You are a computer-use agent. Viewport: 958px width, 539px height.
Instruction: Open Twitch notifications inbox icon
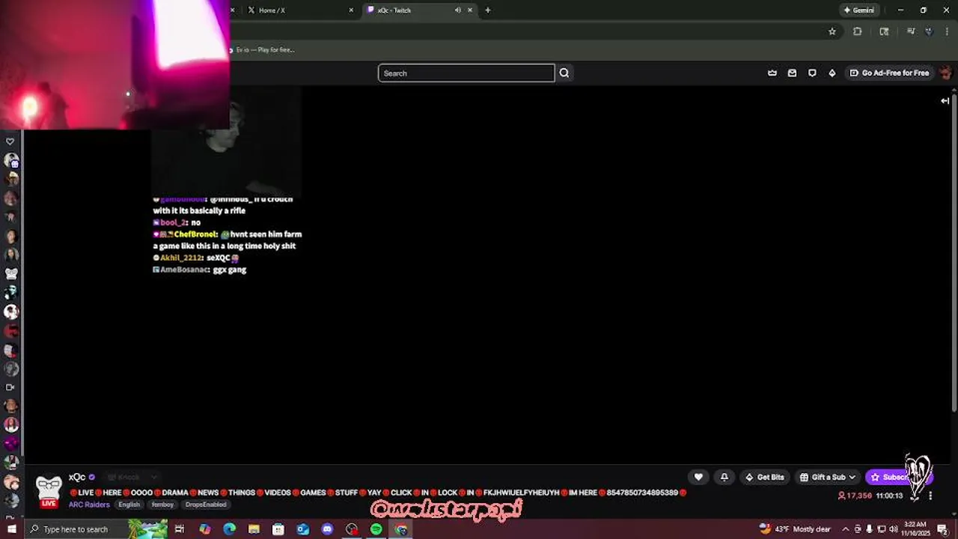(x=792, y=73)
